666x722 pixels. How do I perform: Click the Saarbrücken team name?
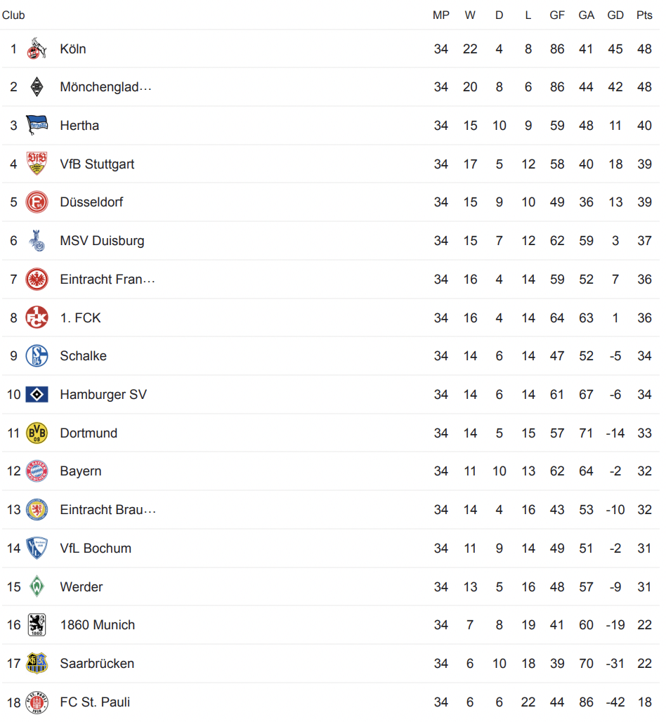pyautogui.click(x=97, y=664)
